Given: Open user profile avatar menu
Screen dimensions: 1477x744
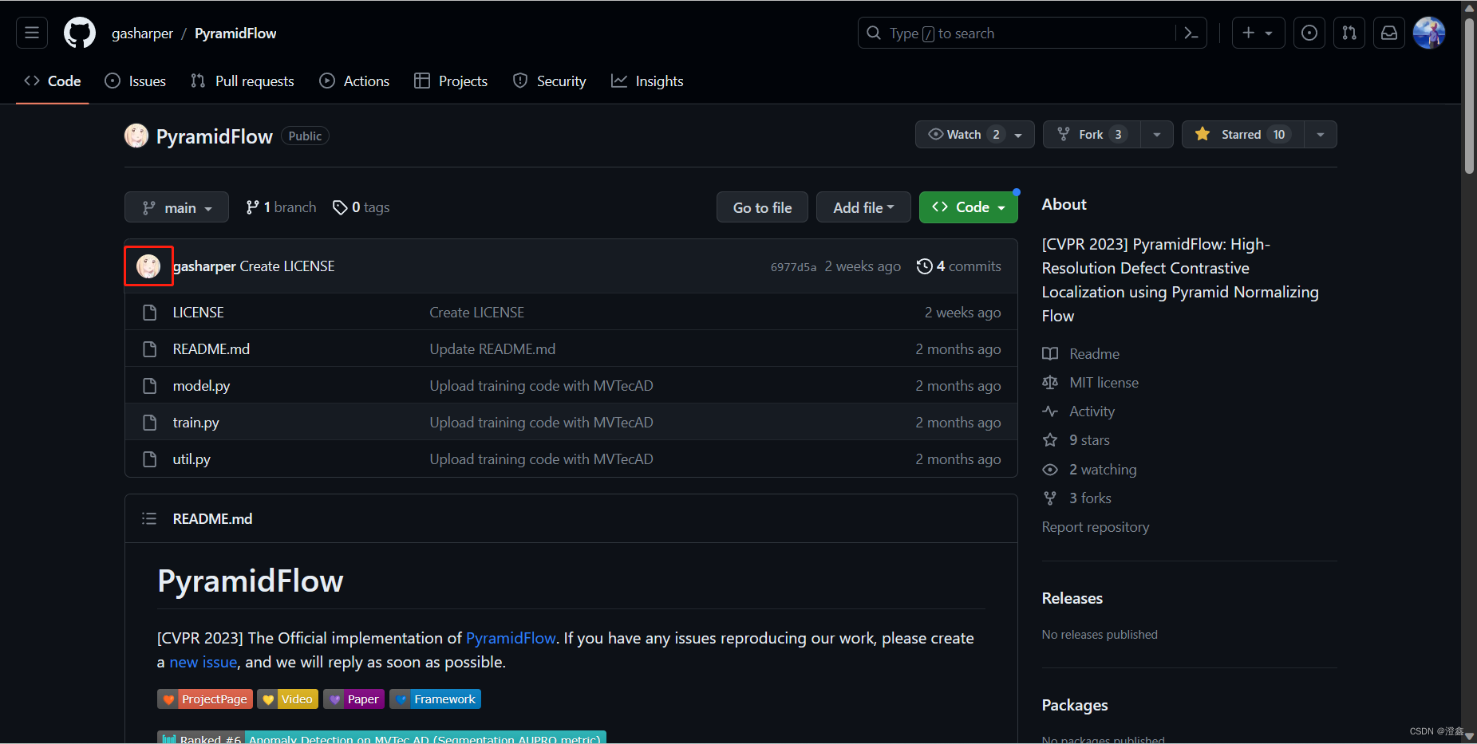Looking at the screenshot, I should coord(1429,33).
